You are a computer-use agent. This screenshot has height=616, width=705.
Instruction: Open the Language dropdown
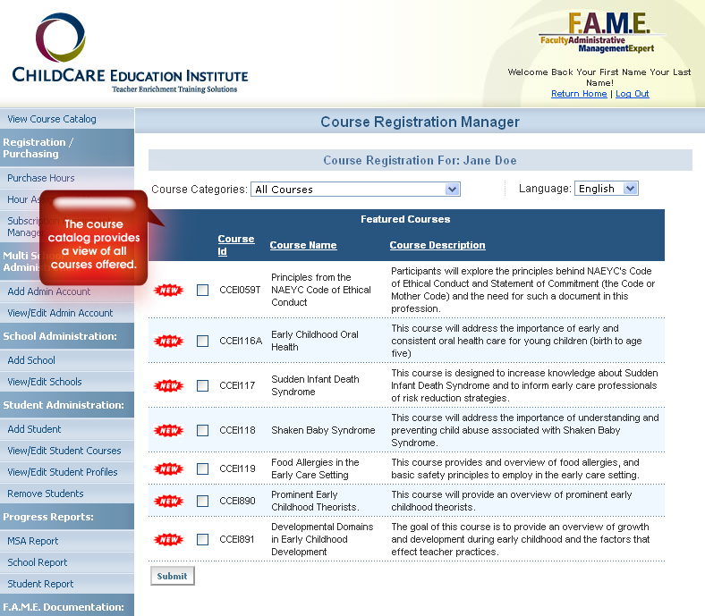pos(606,189)
